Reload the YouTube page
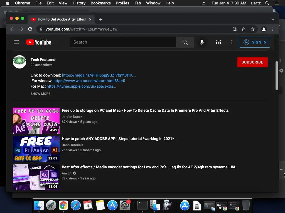Image resolution: width=285 pixels, height=213 pixels. [30, 29]
